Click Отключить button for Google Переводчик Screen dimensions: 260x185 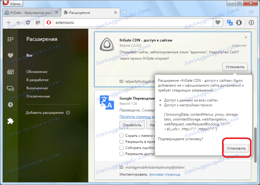(132, 125)
